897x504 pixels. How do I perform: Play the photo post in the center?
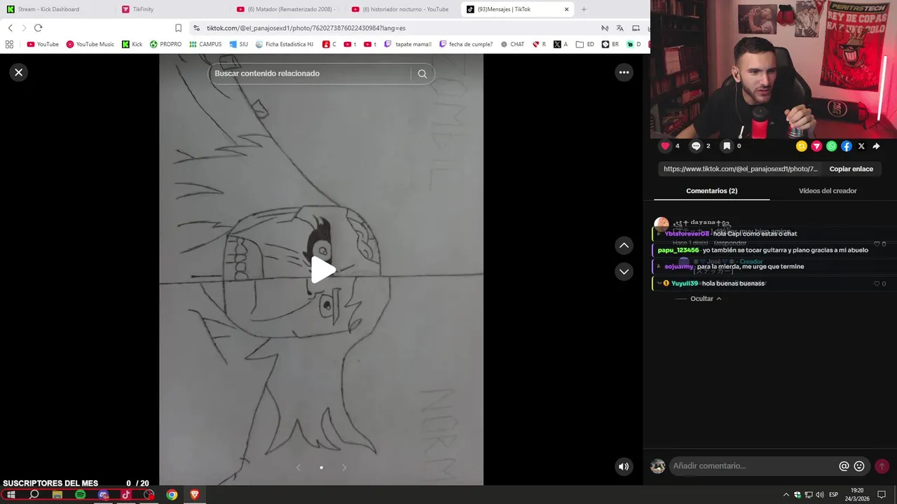tap(322, 270)
